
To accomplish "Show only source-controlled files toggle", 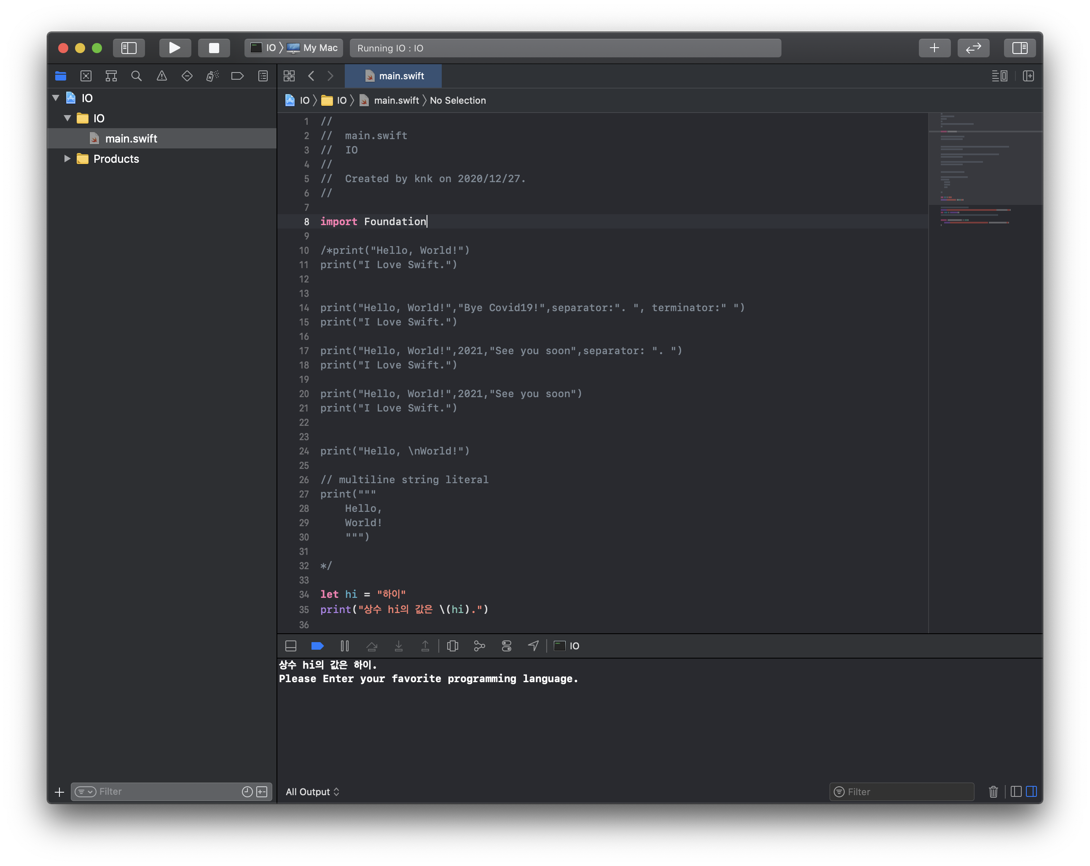I will point(262,792).
